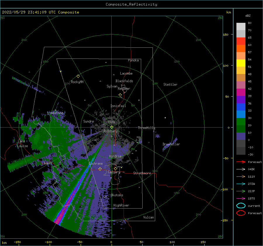Click the Airdrie city label

pos(115,156)
